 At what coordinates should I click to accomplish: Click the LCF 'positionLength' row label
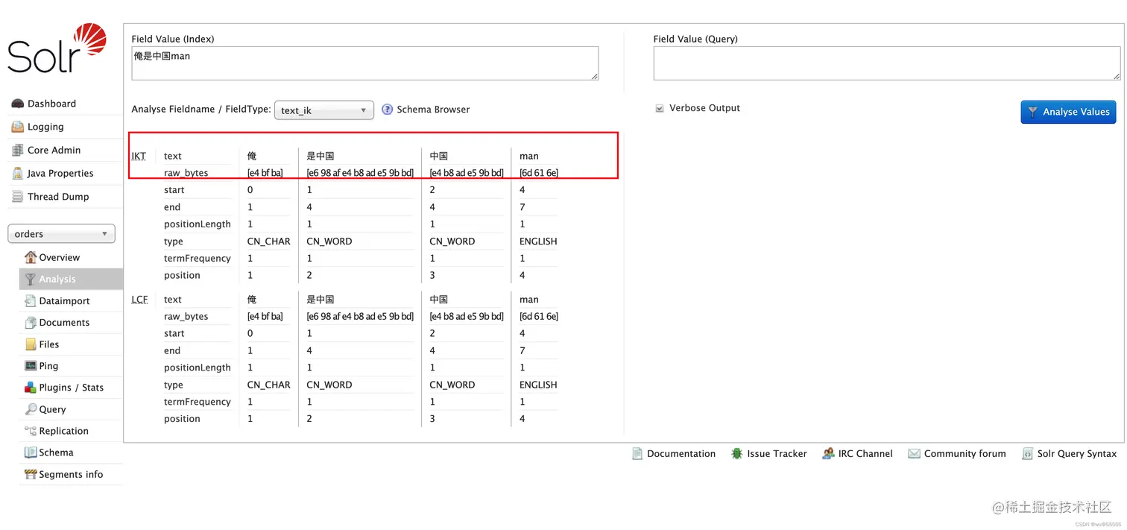coord(197,367)
